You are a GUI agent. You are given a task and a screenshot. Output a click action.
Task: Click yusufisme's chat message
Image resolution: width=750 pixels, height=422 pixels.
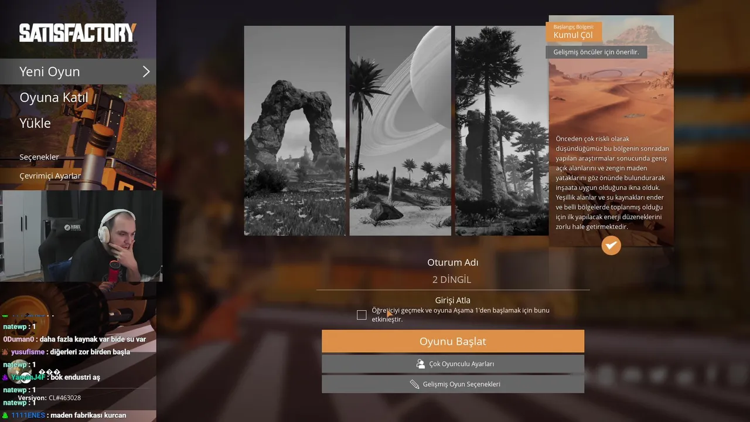click(x=66, y=352)
